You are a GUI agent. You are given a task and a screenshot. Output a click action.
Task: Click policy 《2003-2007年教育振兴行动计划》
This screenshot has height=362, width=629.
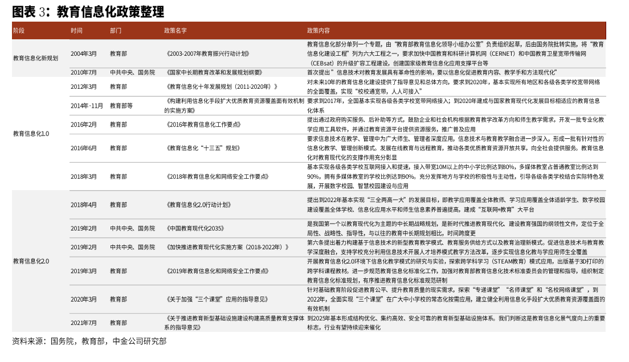point(207,54)
